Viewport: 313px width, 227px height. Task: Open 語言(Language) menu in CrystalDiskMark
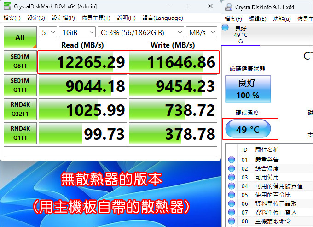162,18
